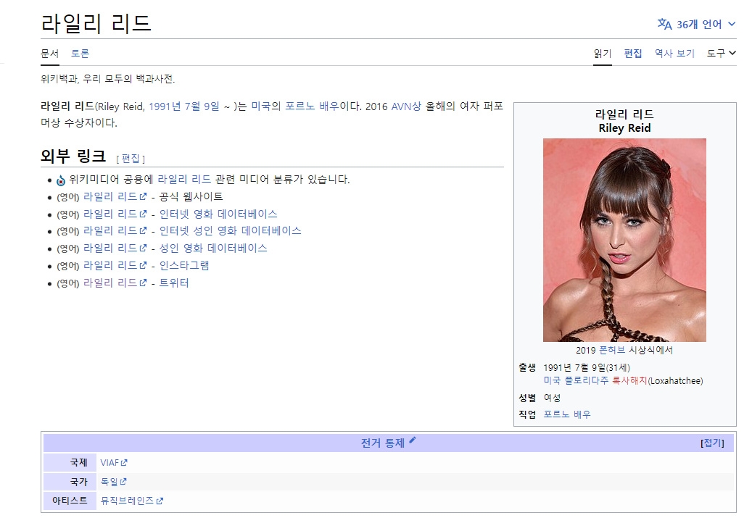Click external-link icon on 인터넷 성인 영화 row
752x518 pixels.
[x=143, y=231]
